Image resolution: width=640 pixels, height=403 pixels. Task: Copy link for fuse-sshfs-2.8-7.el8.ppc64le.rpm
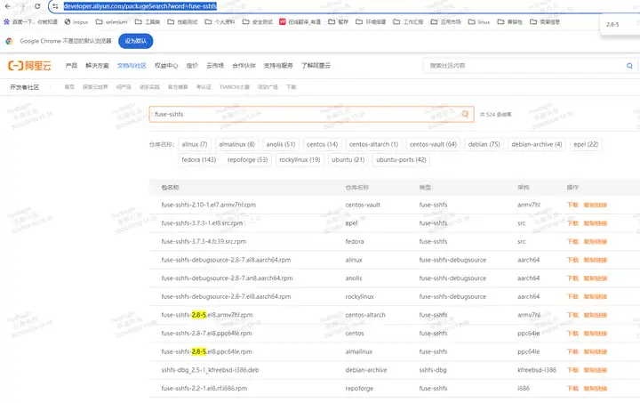pos(595,334)
